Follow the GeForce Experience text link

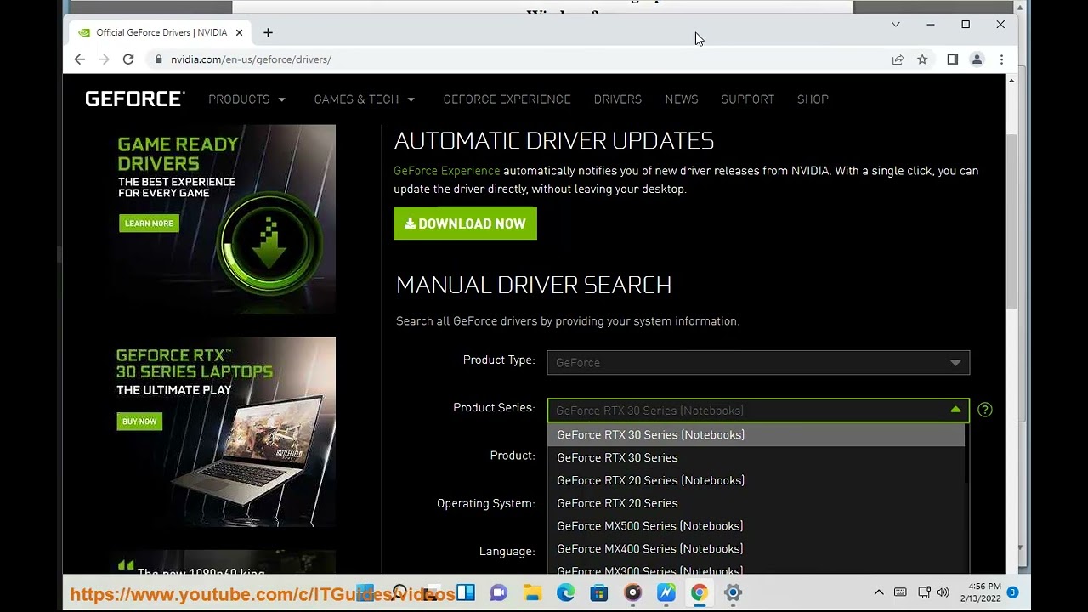446,171
